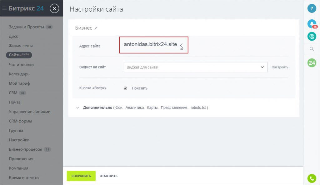Viewport: 320px width, 185px height.
Task: Click the search magnifier icon in right bar
Action: point(312,49)
